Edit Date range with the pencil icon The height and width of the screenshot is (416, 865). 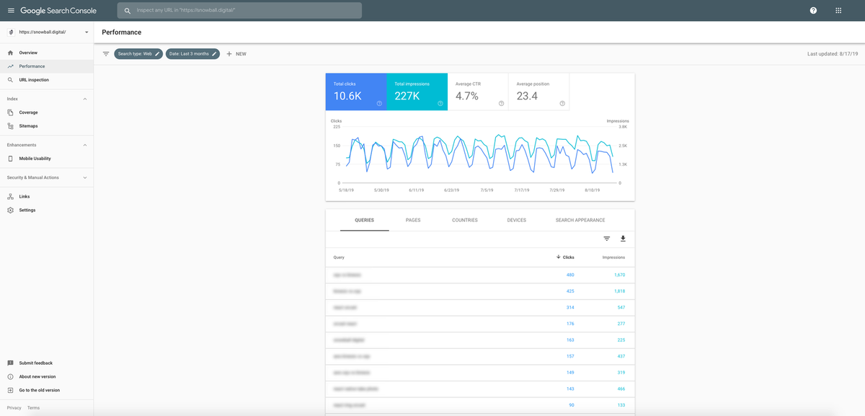coord(214,53)
